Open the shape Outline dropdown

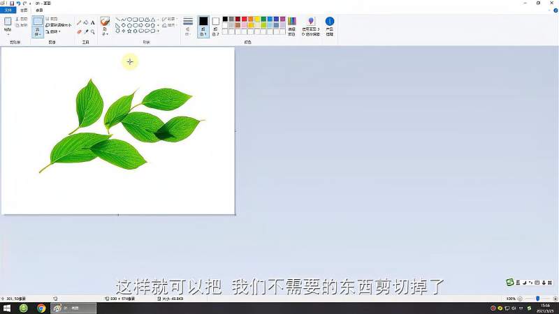tap(170, 19)
